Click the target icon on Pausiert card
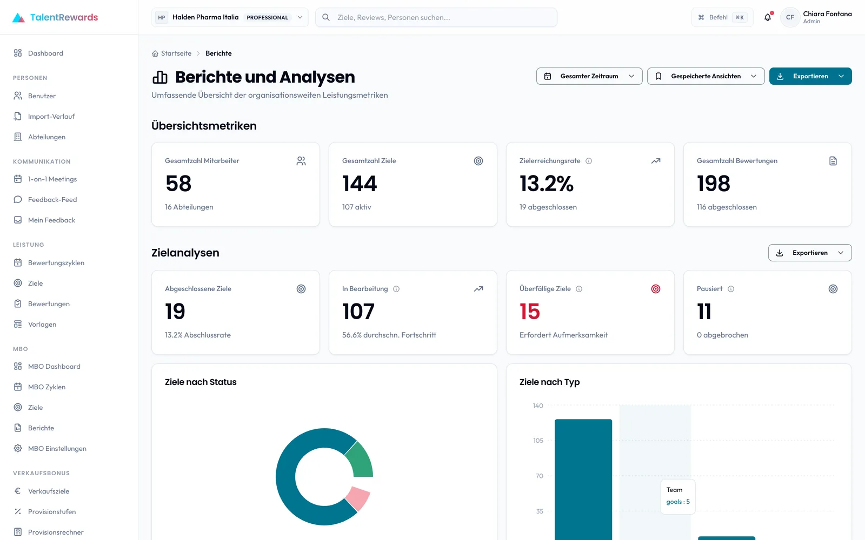 (833, 289)
